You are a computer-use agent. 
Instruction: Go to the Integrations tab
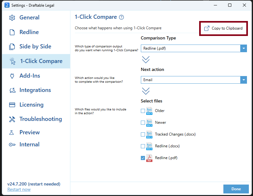36,90
